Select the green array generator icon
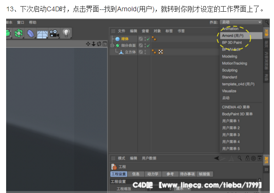 [18, 33]
